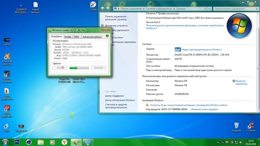Screen dimensions: 260x146
Task: Go to Панель управления breadcrumb
Action: tap(131, 9)
